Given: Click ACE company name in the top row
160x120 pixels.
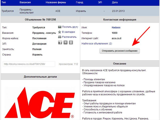Looking at the screenshot, I should pos(58,11).
